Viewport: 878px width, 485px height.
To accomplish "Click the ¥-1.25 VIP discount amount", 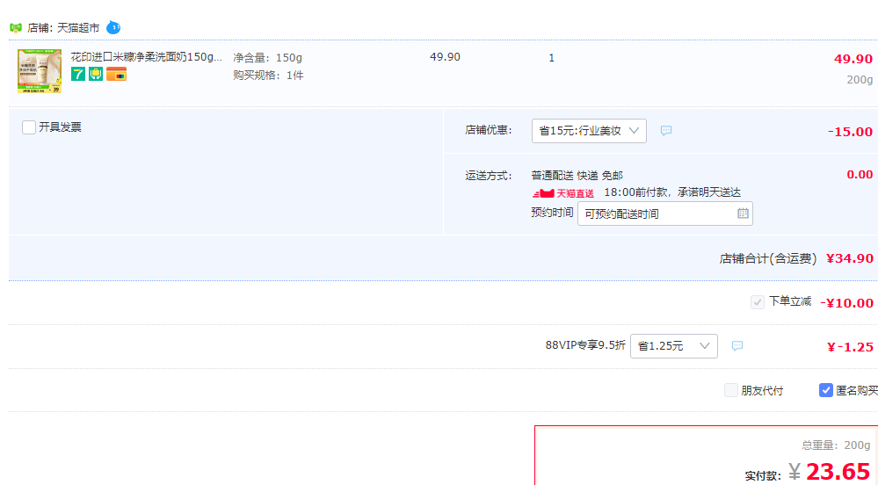I will point(850,347).
